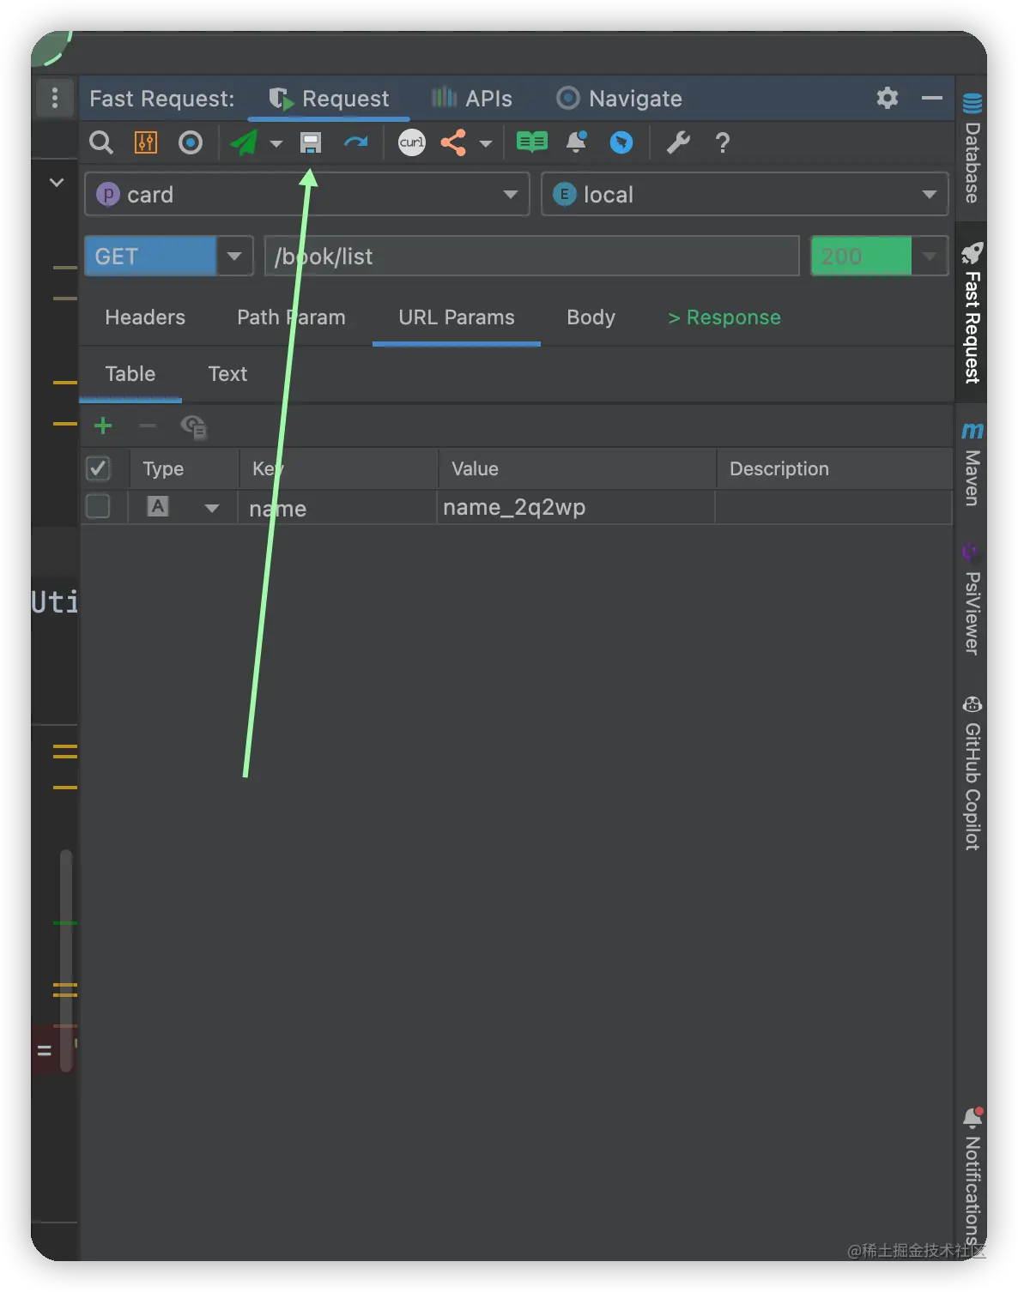
Task: Open Fast Request settings gear
Action: [888, 98]
